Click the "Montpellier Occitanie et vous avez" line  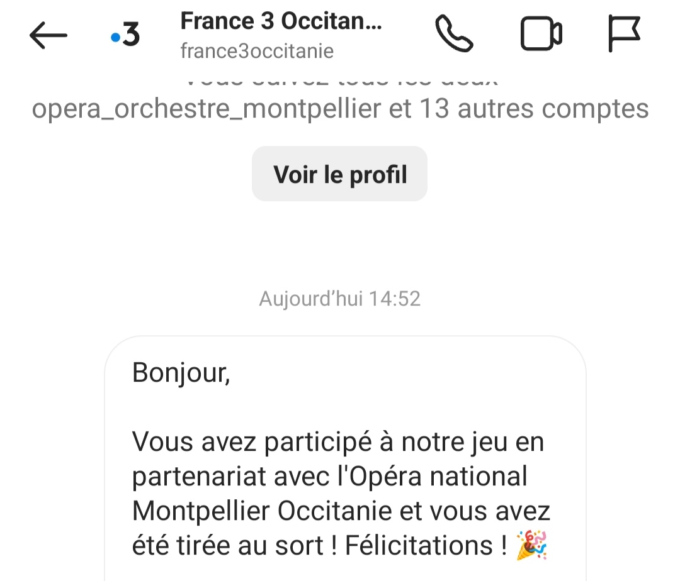(x=341, y=511)
